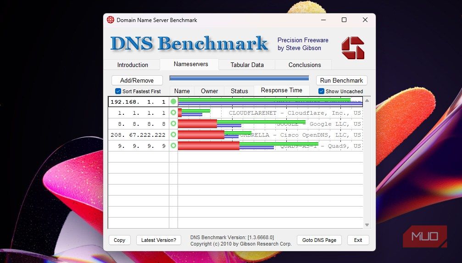Open Goto DNS Page button
The height and width of the screenshot is (263, 462).
click(319, 240)
